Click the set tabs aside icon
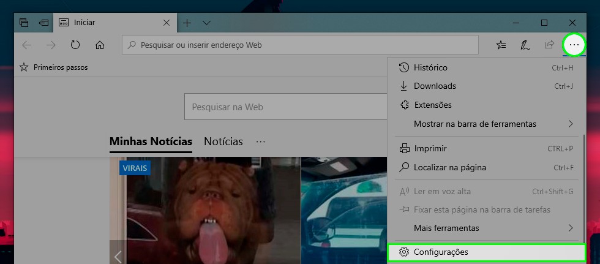600x264 pixels. click(43, 23)
